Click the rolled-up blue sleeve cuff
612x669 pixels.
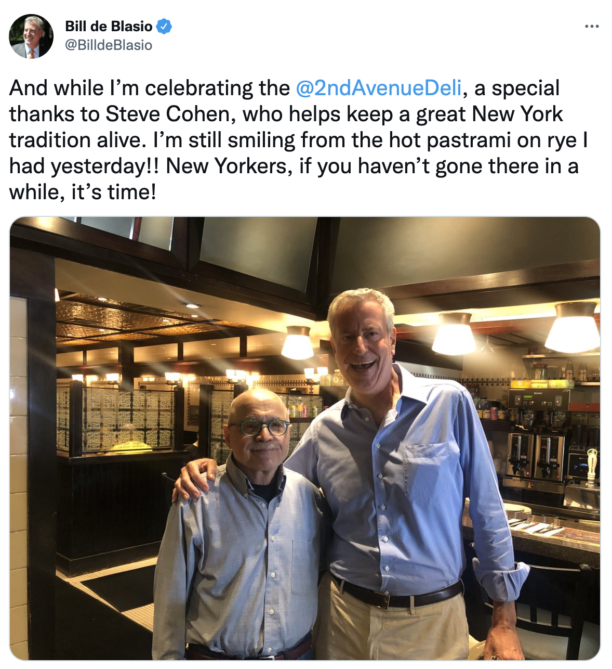click(x=501, y=578)
